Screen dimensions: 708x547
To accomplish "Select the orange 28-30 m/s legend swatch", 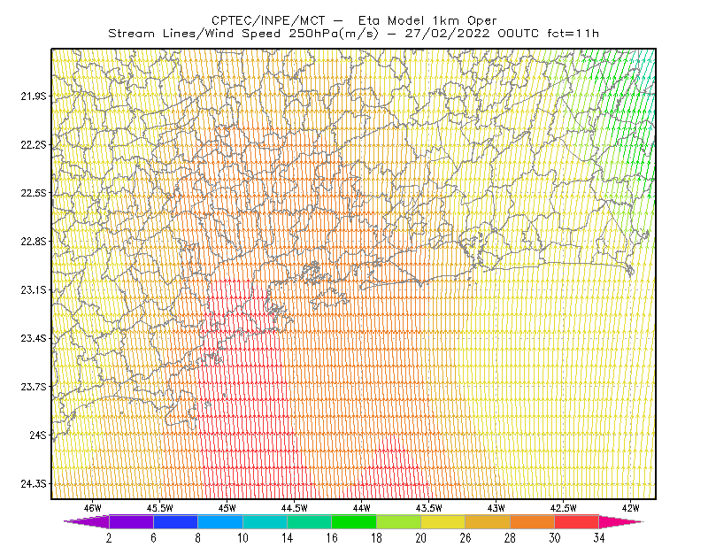I will coord(533,521).
